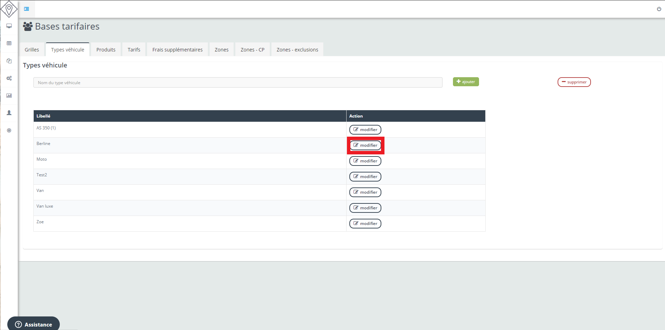Open the Frais supplémentaires tab
The height and width of the screenshot is (330, 665).
(x=177, y=50)
